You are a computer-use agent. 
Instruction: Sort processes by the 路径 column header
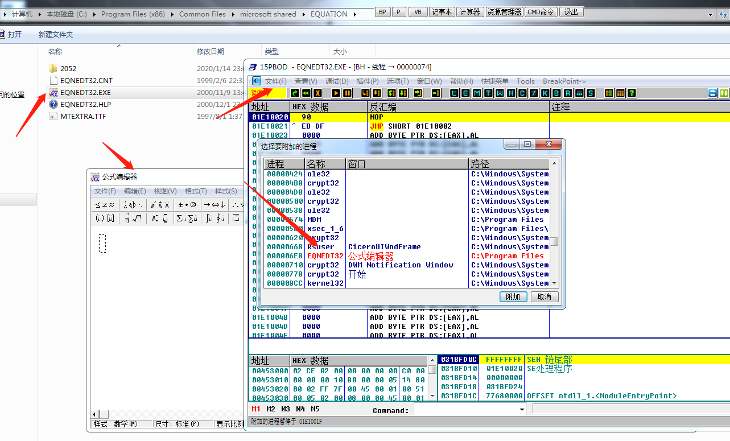tap(509, 164)
